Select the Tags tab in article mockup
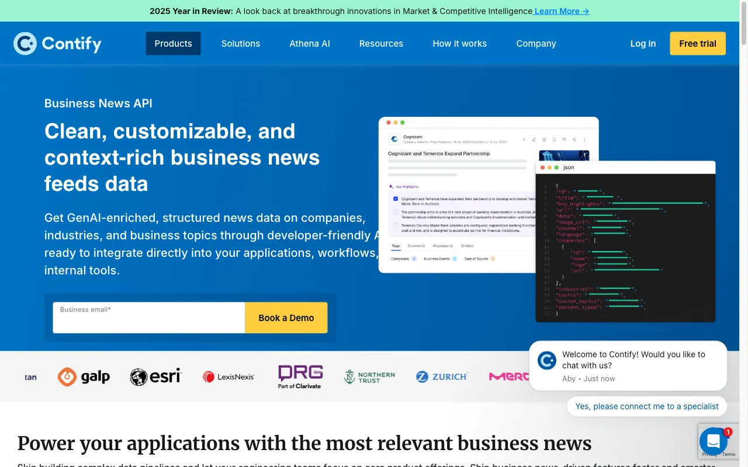The width and height of the screenshot is (748, 467). tap(396, 246)
